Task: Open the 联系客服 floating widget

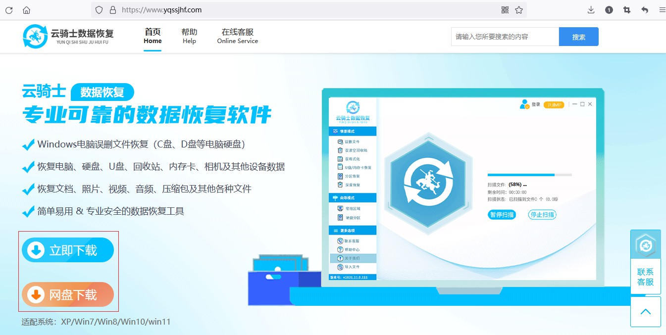Action: (646, 262)
